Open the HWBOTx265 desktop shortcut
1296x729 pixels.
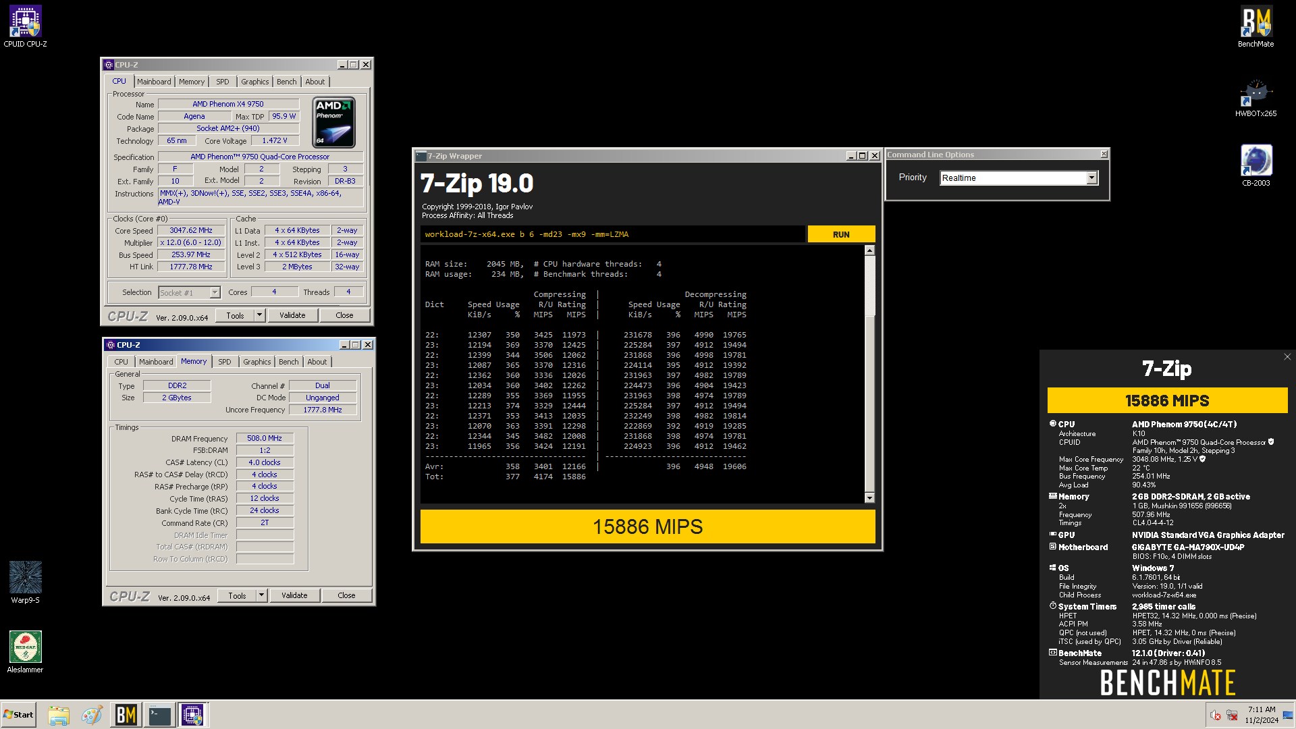point(1255,98)
